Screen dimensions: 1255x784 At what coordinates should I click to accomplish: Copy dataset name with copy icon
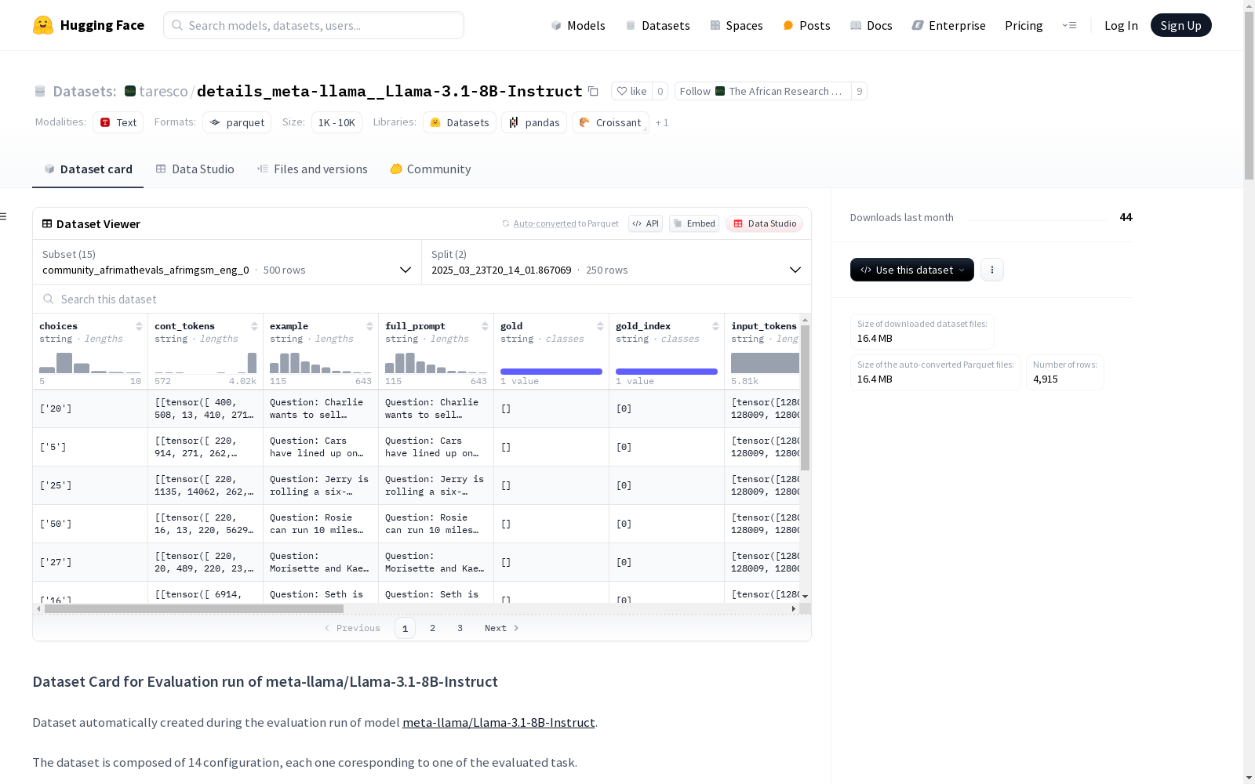pos(594,92)
